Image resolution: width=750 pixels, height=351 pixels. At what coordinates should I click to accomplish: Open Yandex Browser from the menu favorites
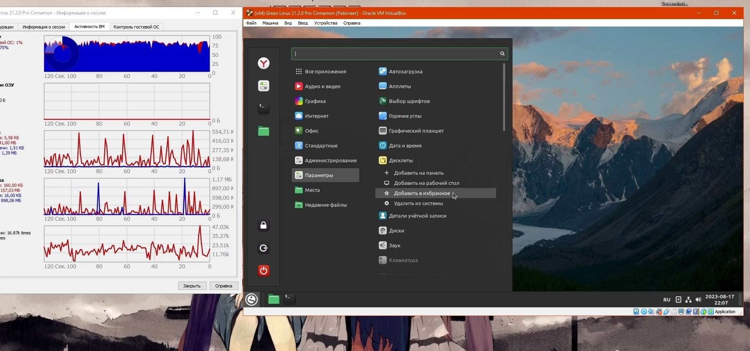(x=264, y=63)
